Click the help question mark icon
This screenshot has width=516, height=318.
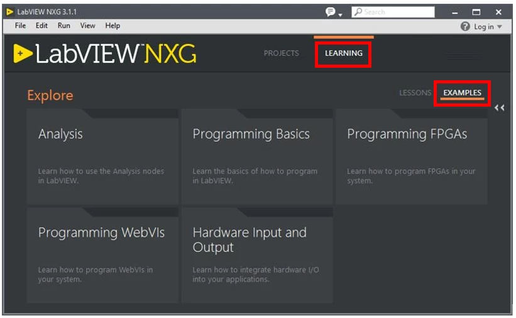tap(465, 26)
